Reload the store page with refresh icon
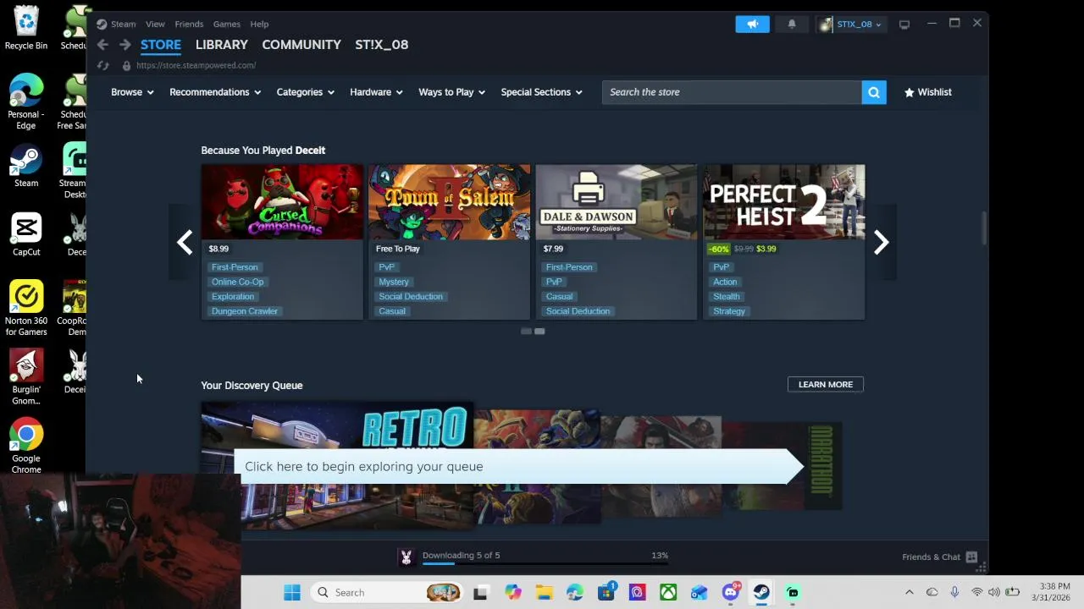 point(102,65)
